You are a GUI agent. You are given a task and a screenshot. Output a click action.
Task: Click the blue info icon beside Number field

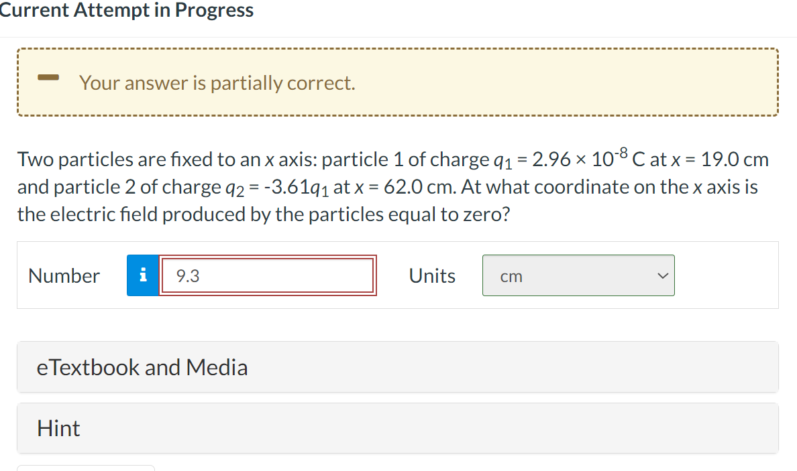[142, 275]
